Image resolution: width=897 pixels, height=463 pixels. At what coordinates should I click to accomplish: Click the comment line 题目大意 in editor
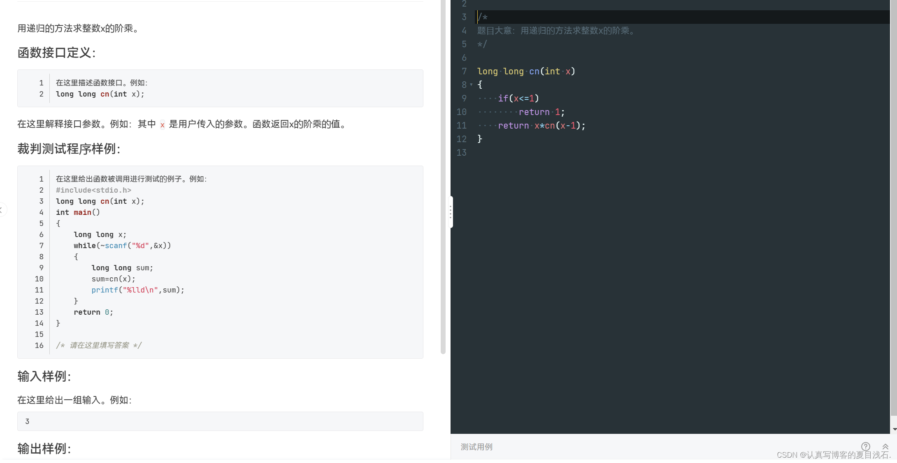tap(555, 31)
